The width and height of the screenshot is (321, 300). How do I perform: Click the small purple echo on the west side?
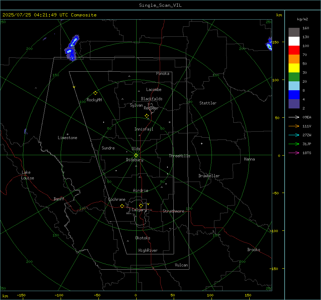[x=26, y=132]
